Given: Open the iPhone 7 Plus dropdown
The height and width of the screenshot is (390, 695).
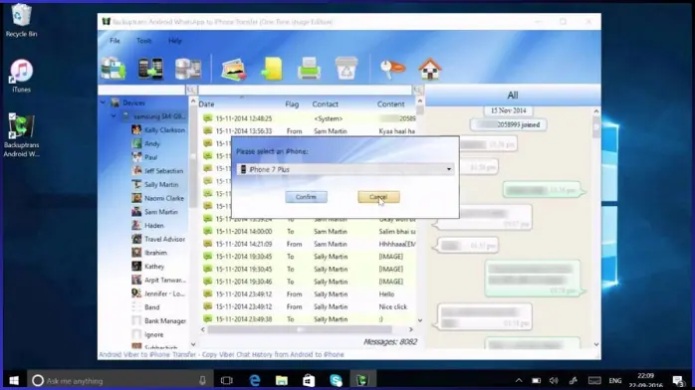Looking at the screenshot, I should point(346,169).
